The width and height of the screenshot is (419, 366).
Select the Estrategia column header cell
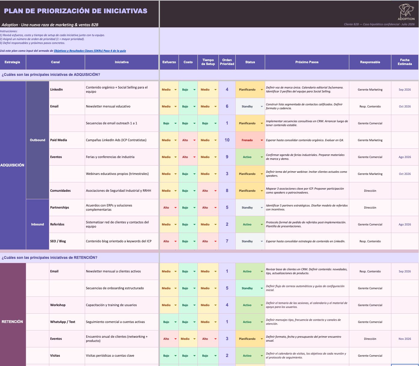coord(13,62)
